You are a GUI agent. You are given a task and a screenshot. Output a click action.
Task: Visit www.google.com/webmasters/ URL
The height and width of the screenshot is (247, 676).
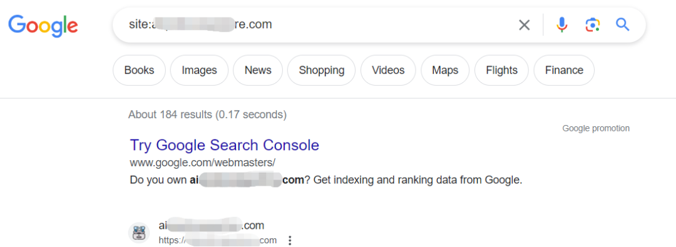coord(202,163)
